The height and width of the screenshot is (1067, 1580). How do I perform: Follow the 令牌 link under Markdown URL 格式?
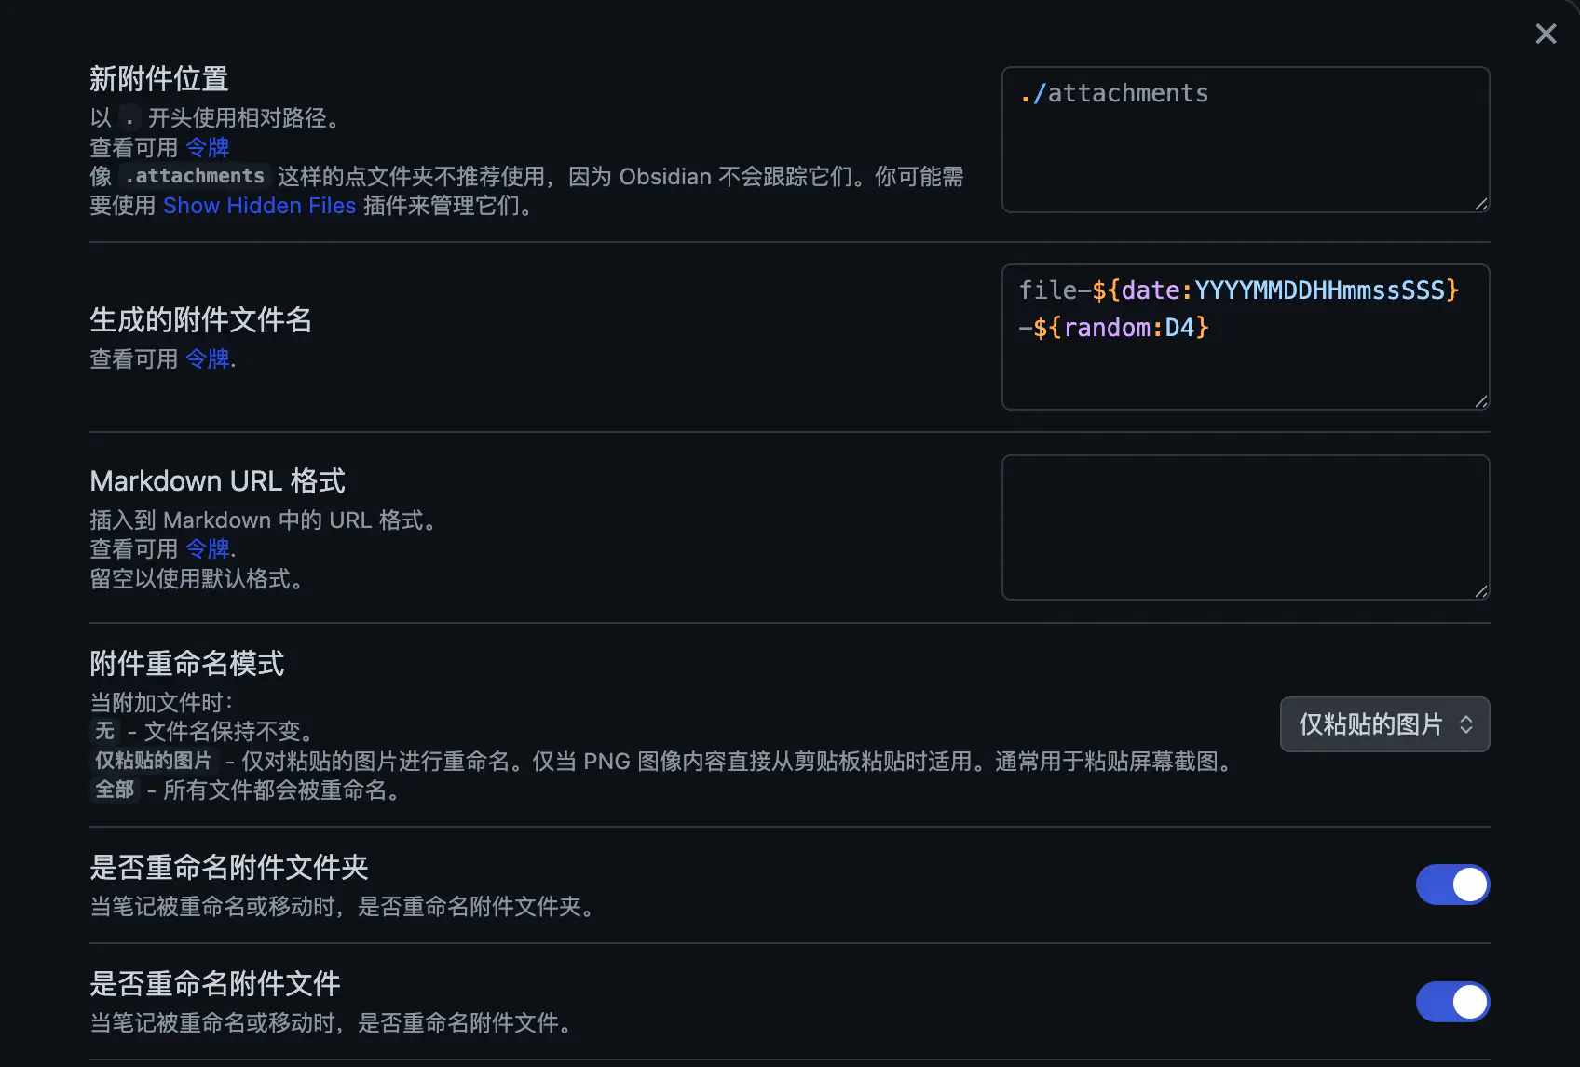pos(207,548)
